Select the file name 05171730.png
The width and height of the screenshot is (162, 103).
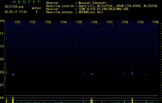[14, 7]
